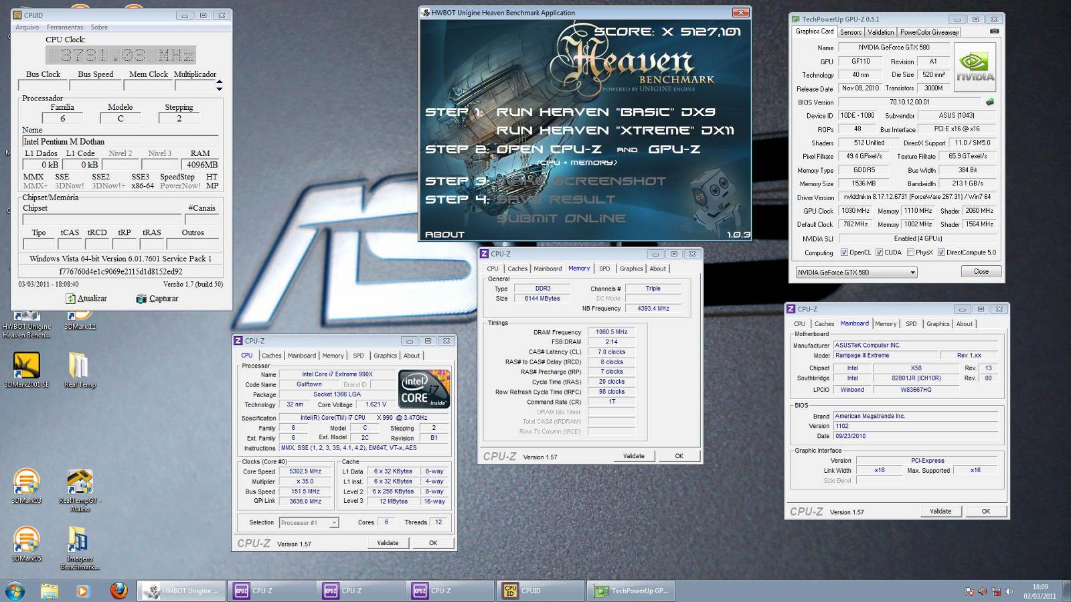Image resolution: width=1071 pixels, height=602 pixels.
Task: Open Windows Explorer from the taskbar
Action: coord(49,591)
